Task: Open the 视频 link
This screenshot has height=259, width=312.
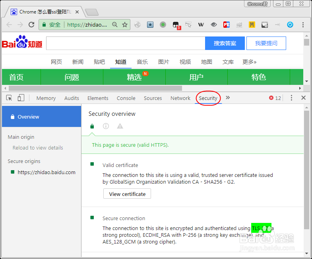Action: (x=185, y=62)
